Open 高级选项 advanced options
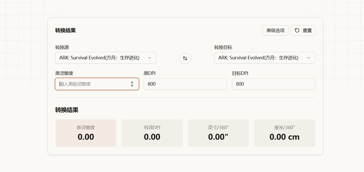This screenshot has width=364, height=172. click(275, 31)
